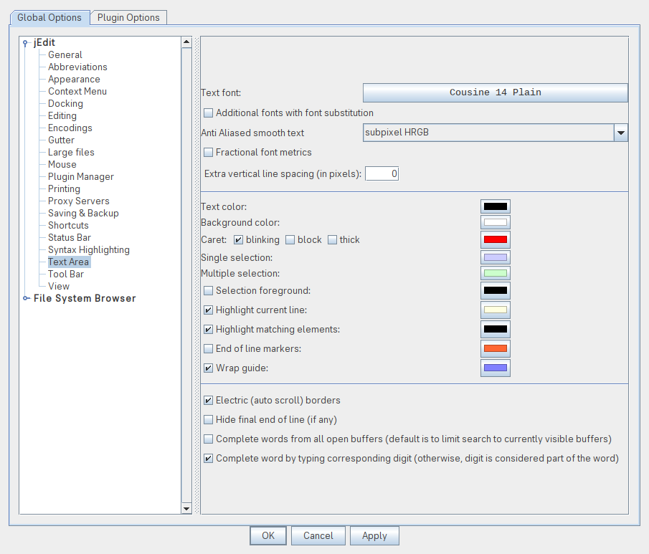Open the Multiple selection color swatch

495,273
